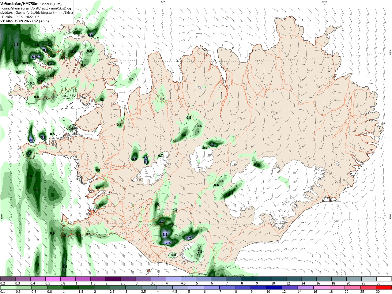Select the white 30 mm snow swatch
The image size is (392, 294).
[384, 279]
